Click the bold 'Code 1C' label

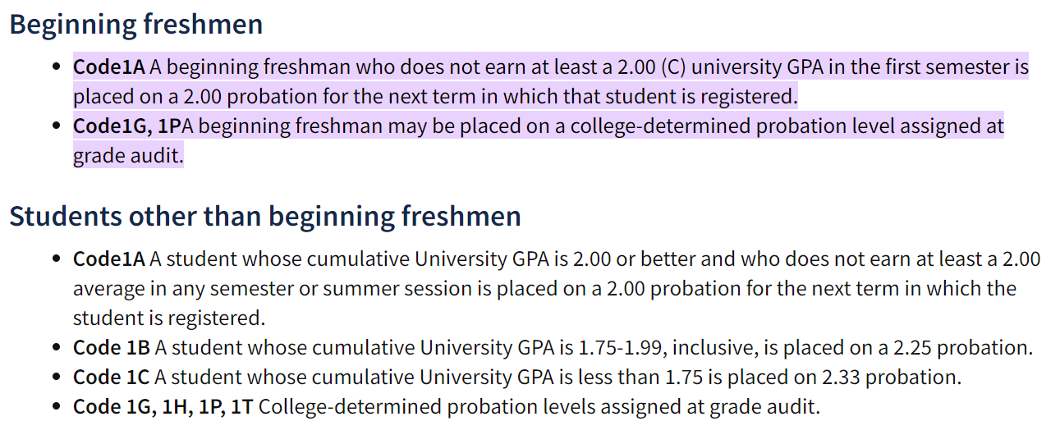(112, 378)
